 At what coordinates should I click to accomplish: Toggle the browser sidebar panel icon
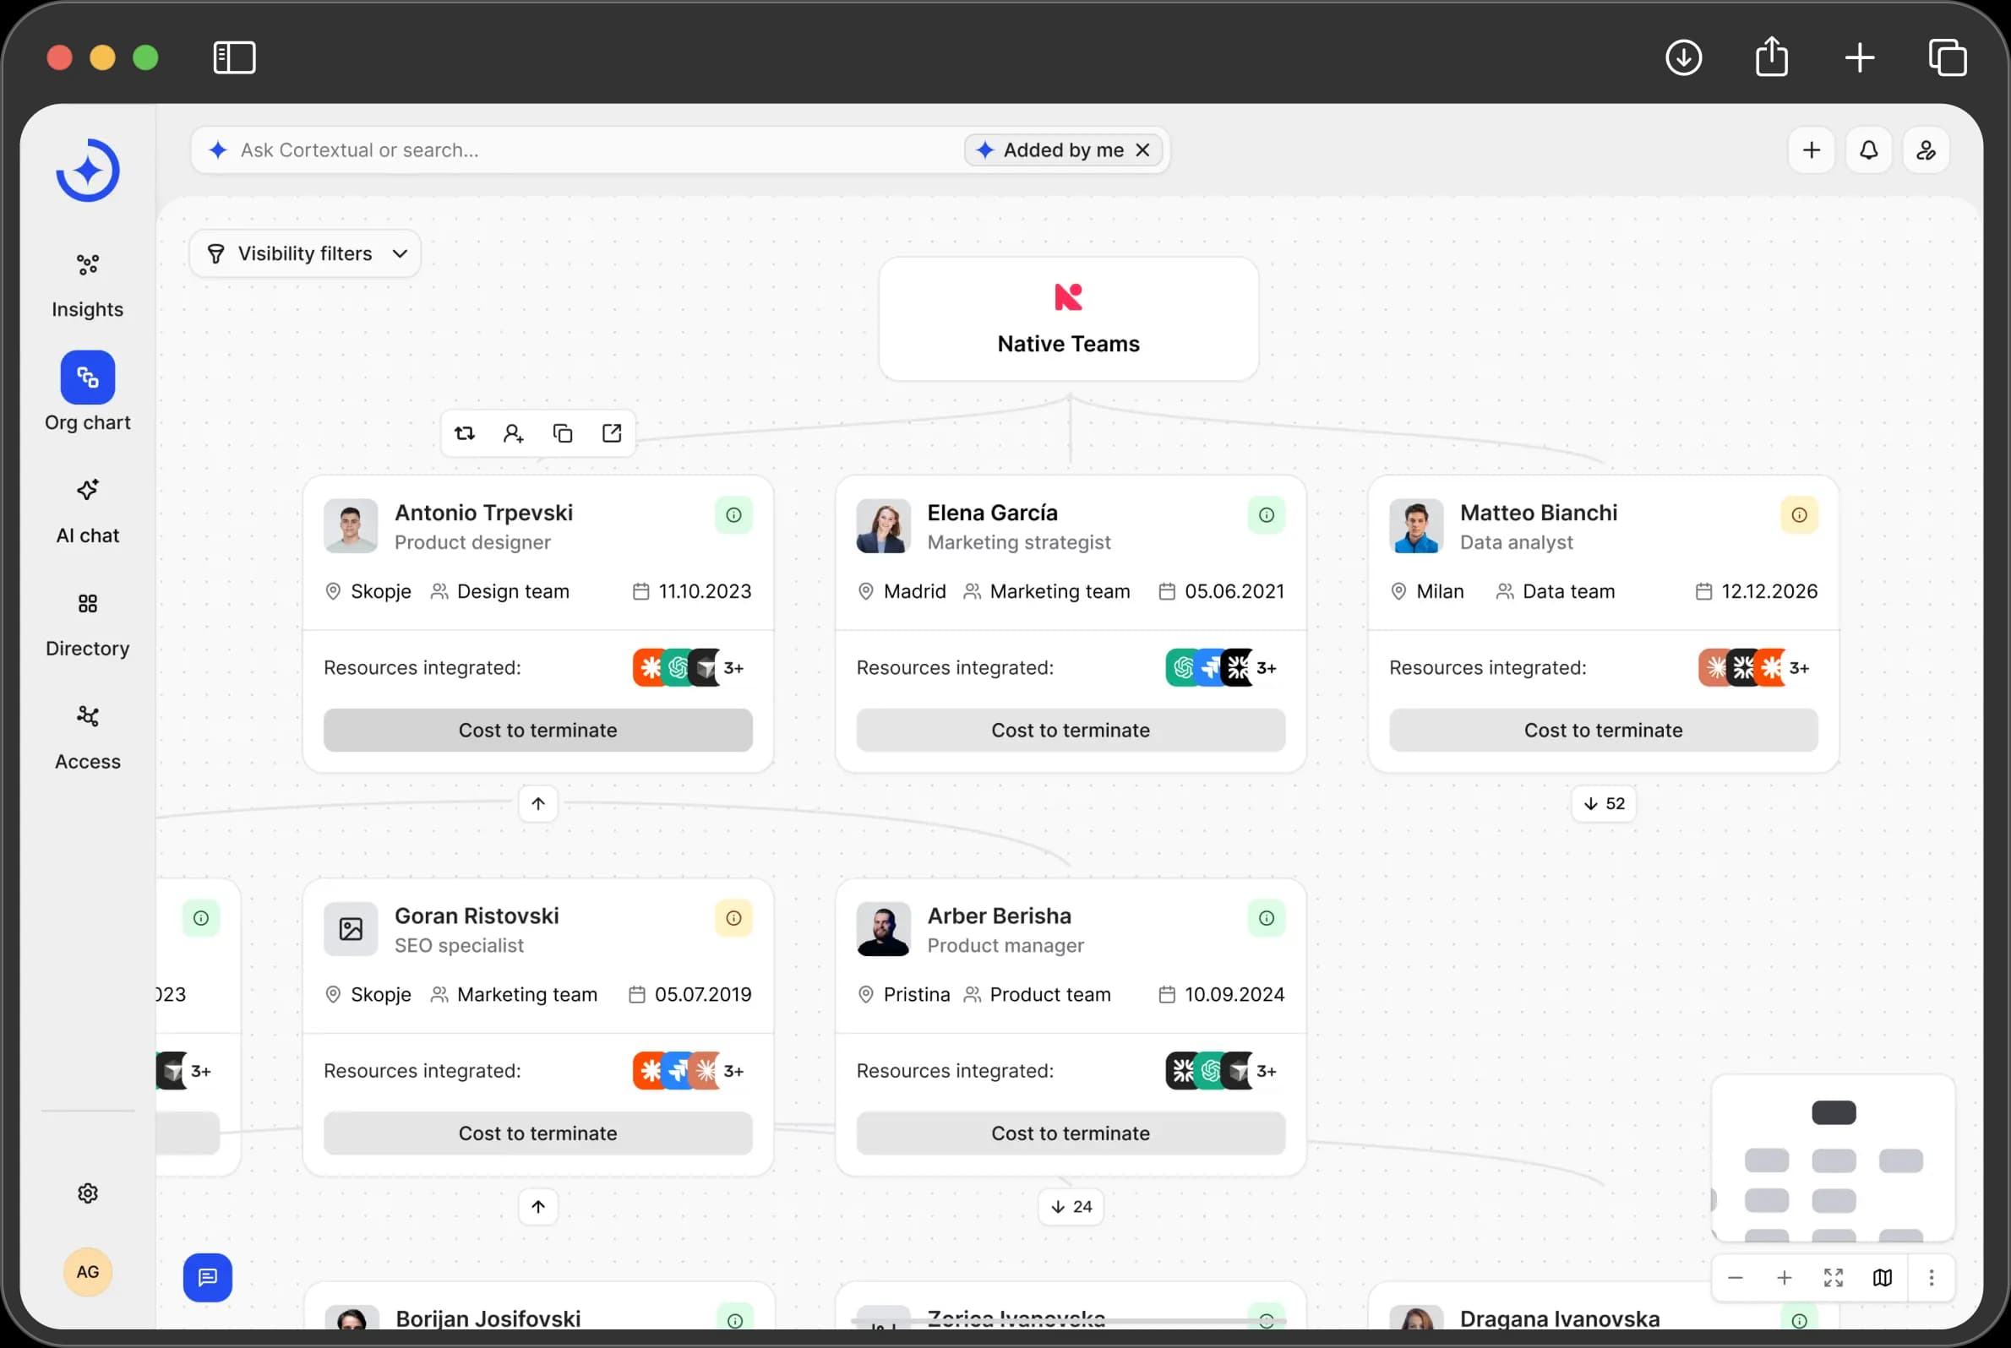pos(234,57)
